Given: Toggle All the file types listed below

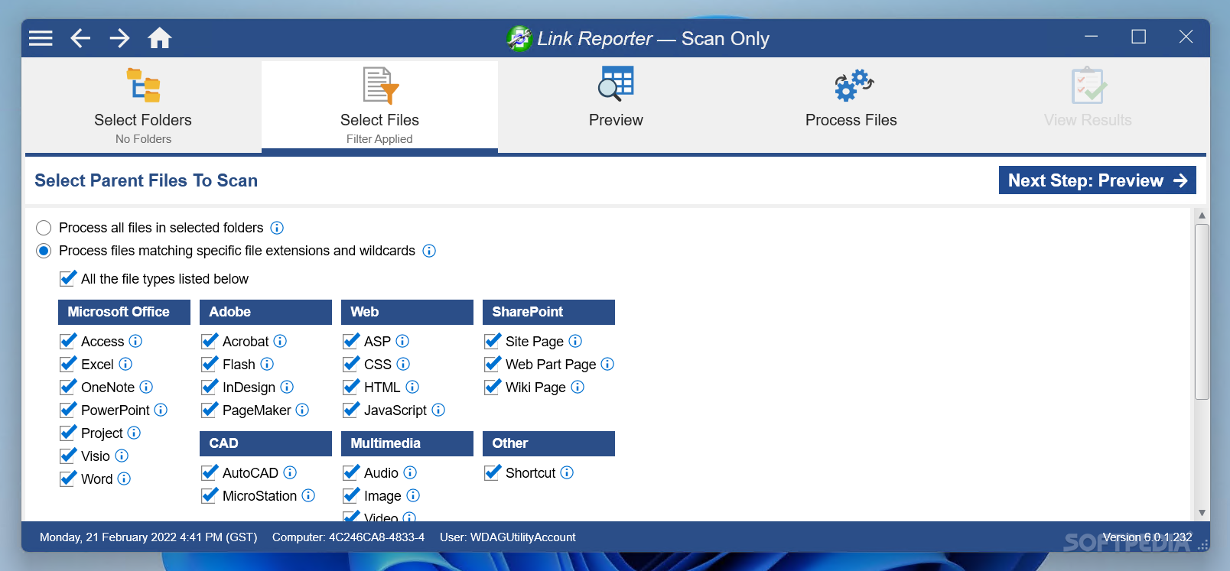Looking at the screenshot, I should pos(68,278).
